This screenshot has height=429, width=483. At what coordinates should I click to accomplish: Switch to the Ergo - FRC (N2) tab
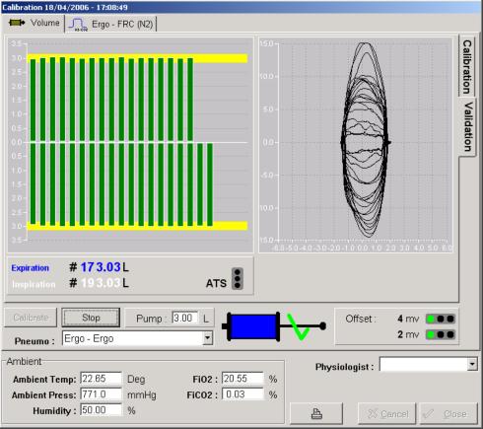pyautogui.click(x=110, y=24)
